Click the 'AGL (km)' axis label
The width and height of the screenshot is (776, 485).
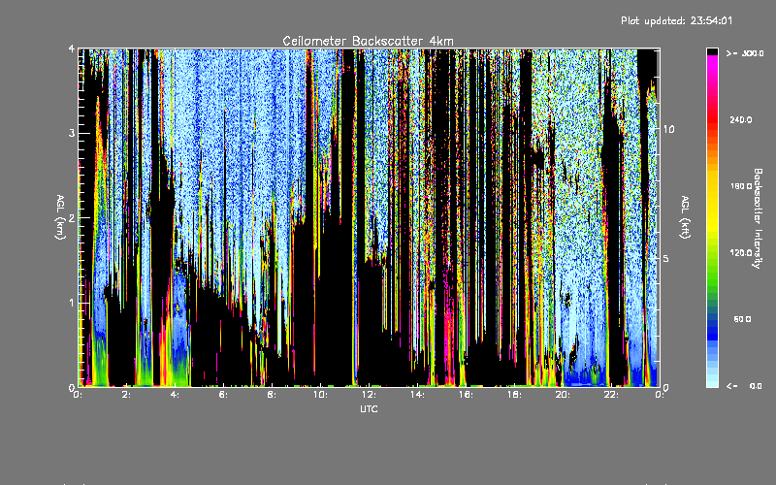click(60, 217)
